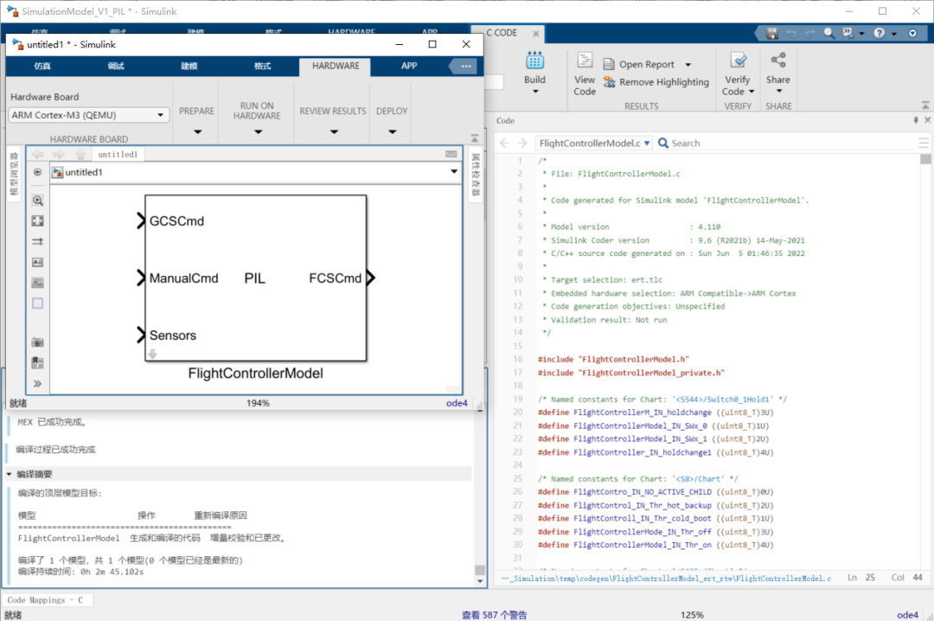Screen dimensions: 934x621
Task: Expand the PREPARE section arrow
Action: pos(197,131)
